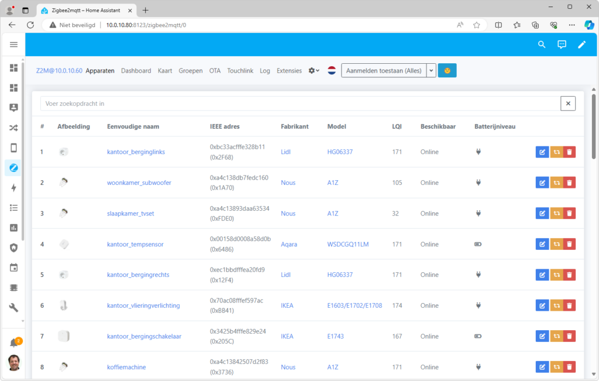Click the magnifier search icon in header
This screenshot has width=599, height=381.
542,44
